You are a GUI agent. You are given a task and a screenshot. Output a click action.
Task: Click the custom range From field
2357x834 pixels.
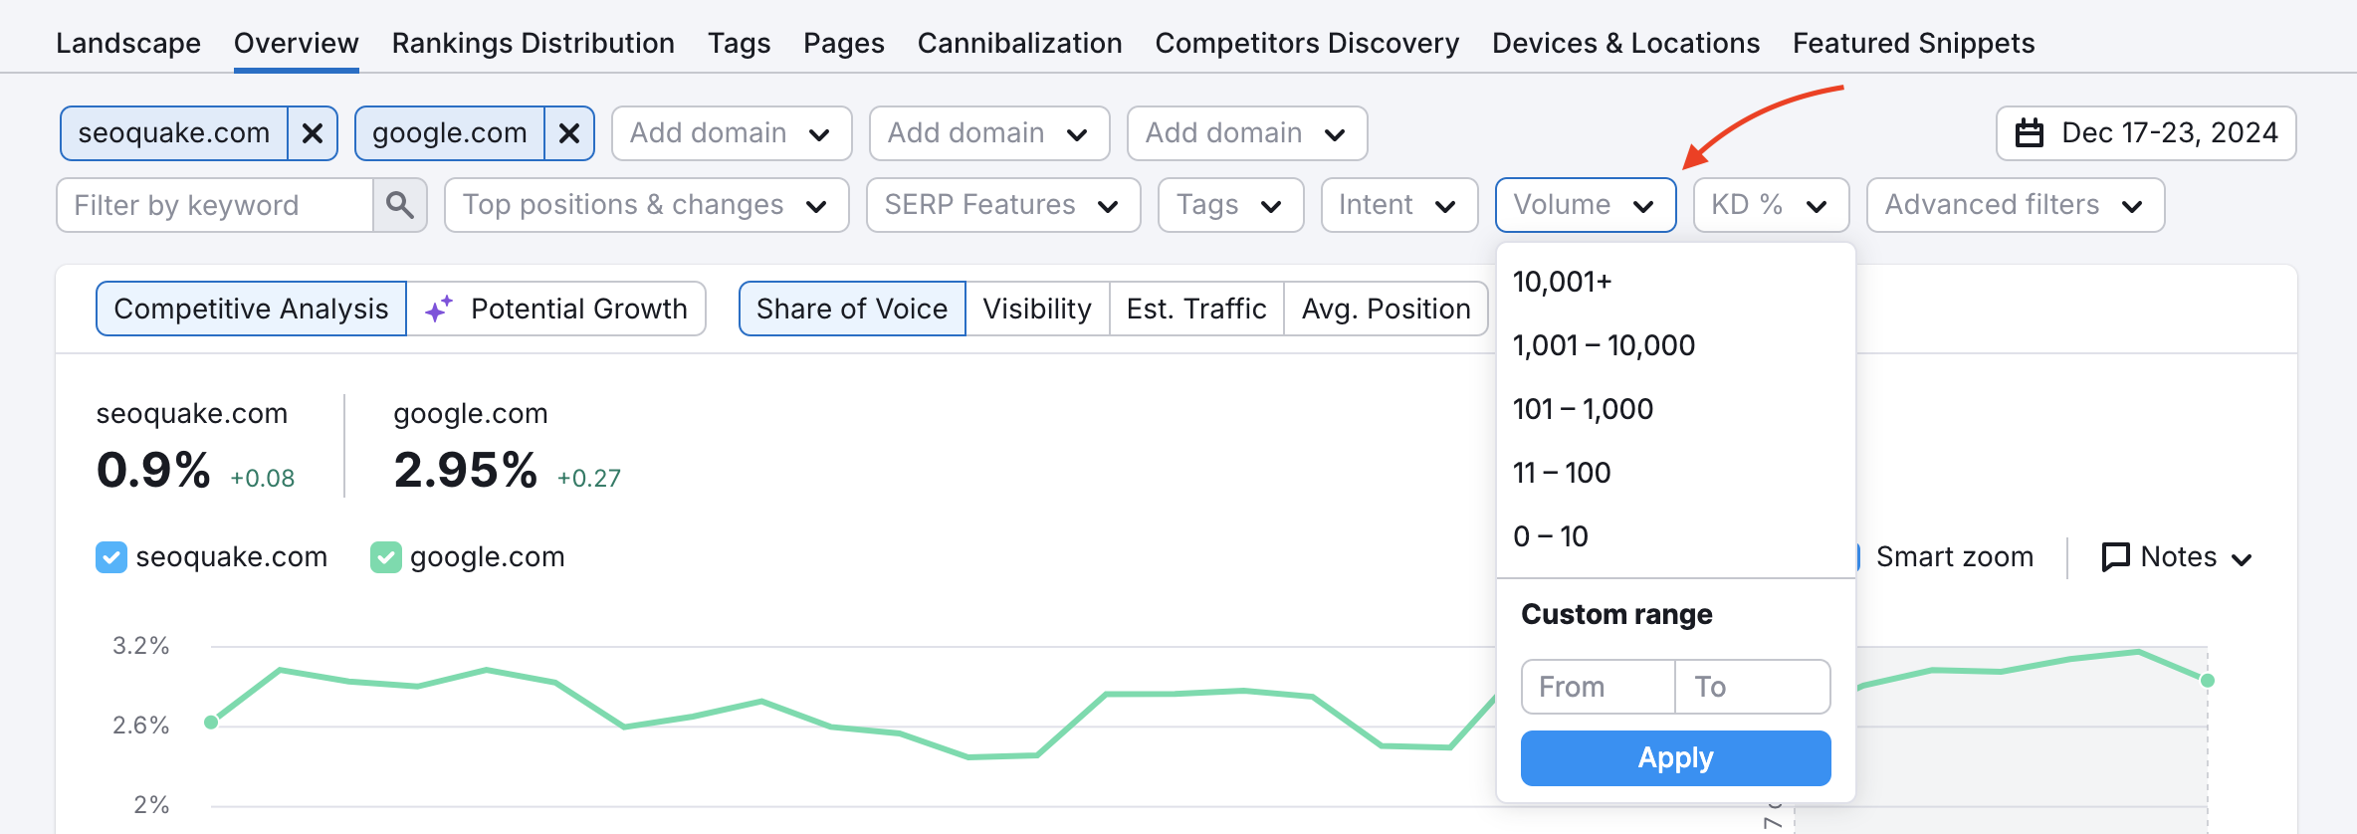point(1598,687)
